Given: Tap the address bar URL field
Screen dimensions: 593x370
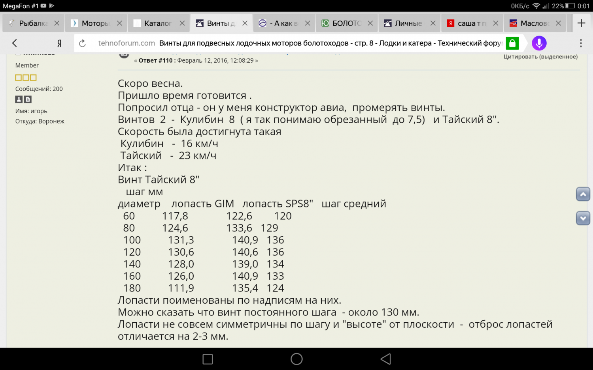Looking at the screenshot, I should pos(300,43).
